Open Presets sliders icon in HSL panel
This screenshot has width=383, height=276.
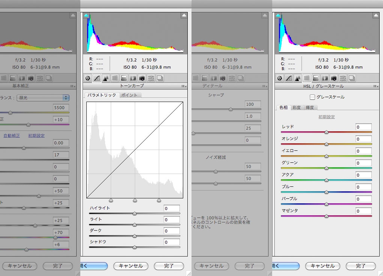pos(343,78)
